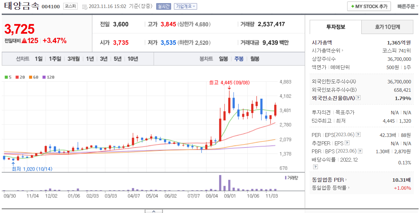
Task: Select the 3년 line chart period
Action: (103, 59)
